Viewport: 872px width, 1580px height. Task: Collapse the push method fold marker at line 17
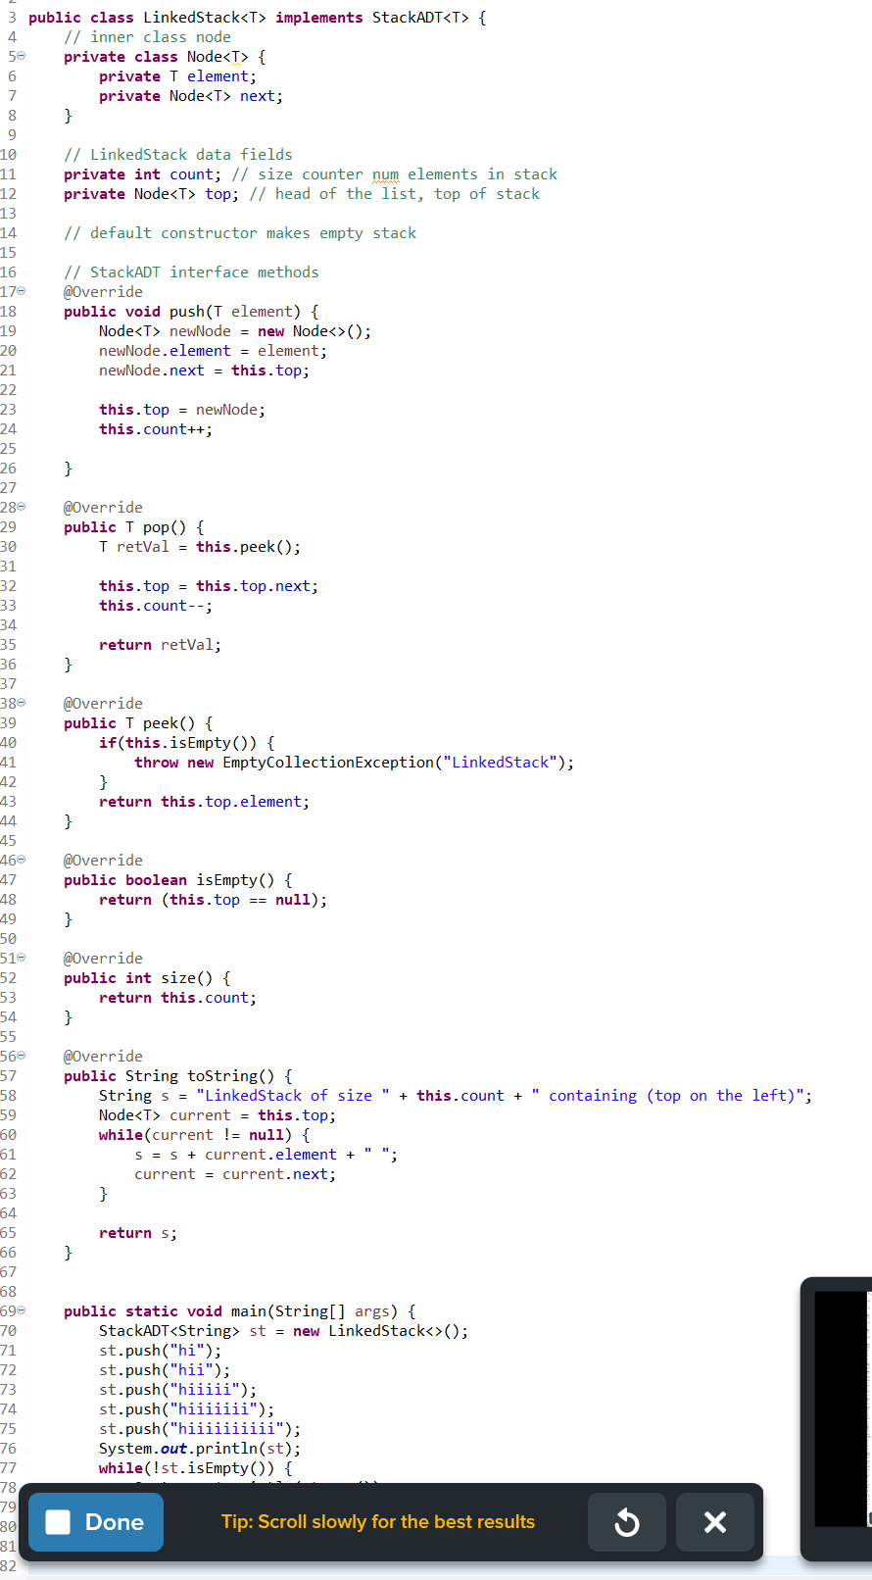coord(22,292)
